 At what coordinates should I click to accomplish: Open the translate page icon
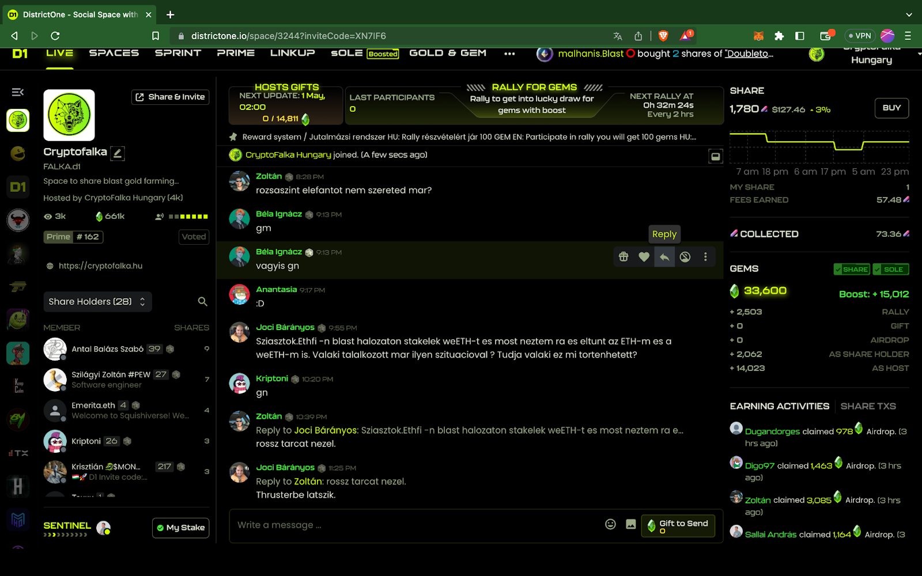[x=618, y=36]
